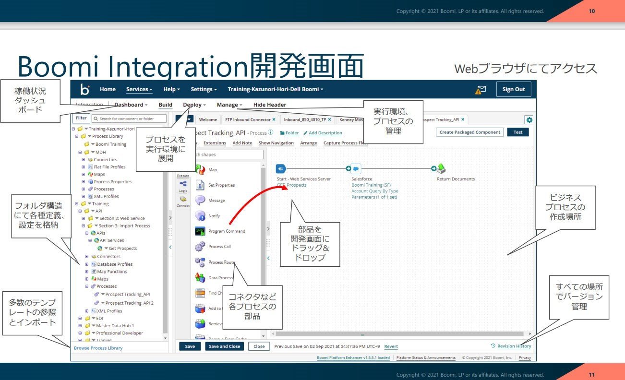Click the Sign Out button
The width and height of the screenshot is (625, 380).
pos(514,89)
